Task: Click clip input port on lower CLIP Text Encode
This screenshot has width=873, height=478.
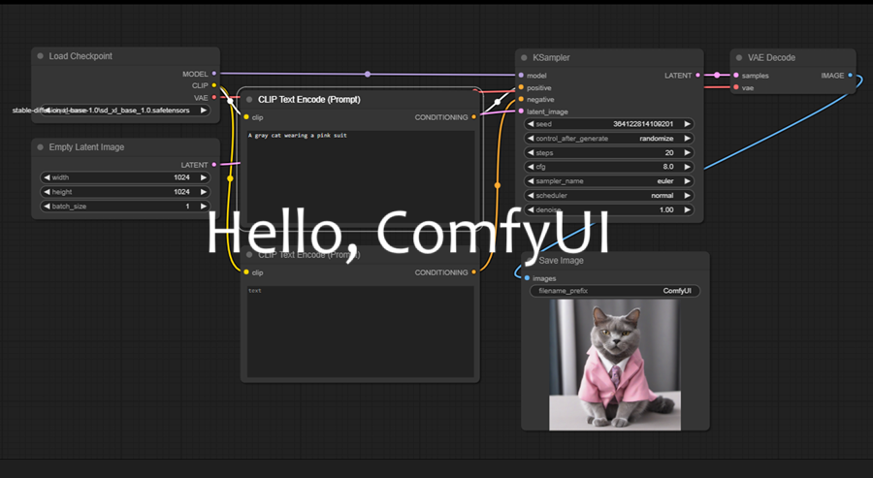Action: (x=246, y=272)
